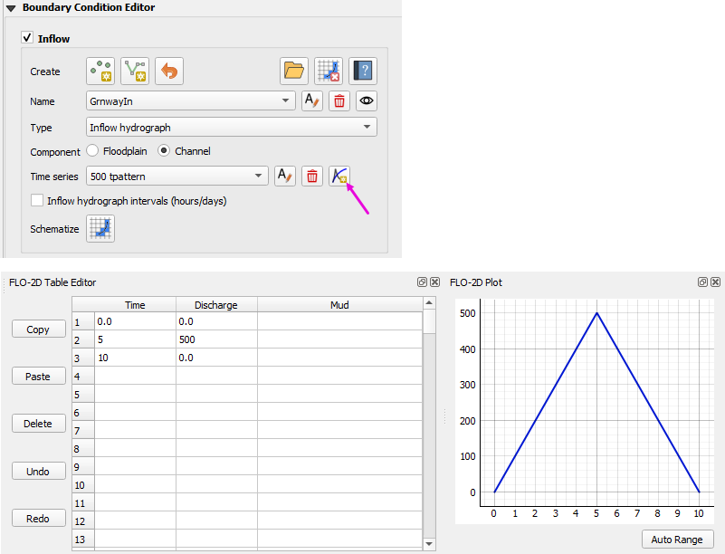Click the Discharge cell containing 500
This screenshot has width=725, height=554.
pos(215,340)
